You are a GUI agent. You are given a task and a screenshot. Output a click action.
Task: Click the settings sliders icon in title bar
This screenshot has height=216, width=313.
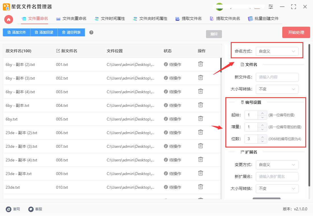coord(270,7)
